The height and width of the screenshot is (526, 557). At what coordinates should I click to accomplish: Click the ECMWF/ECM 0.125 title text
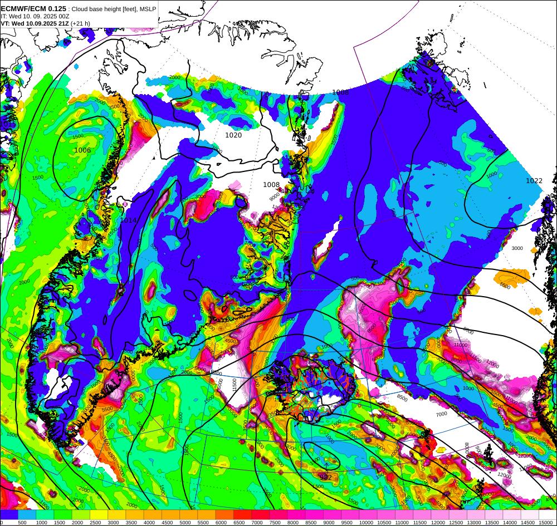tap(33, 9)
